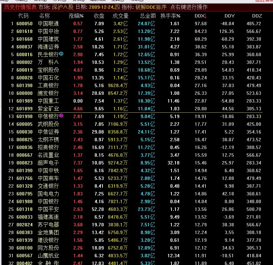Select the 中国联通 stock row name
273x265 pixels.
click(48, 24)
